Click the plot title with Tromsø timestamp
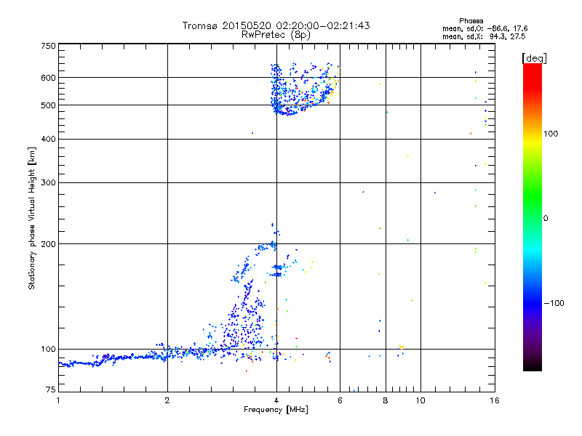This screenshot has width=582, height=436. click(x=276, y=25)
